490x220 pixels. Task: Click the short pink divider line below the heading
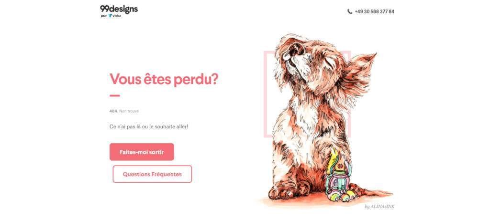point(115,95)
